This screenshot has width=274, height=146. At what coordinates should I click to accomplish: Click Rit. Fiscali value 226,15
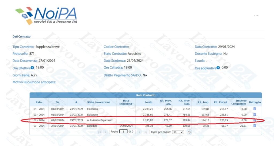(224, 120)
